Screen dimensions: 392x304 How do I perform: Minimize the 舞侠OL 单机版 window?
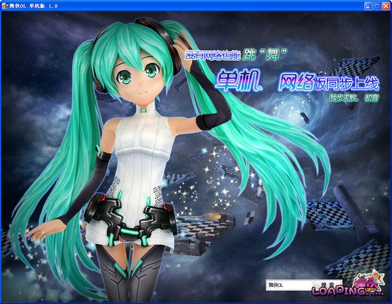coord(368,6)
